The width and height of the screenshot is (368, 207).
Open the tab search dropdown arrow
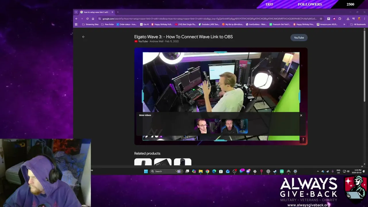[x=76, y=12]
